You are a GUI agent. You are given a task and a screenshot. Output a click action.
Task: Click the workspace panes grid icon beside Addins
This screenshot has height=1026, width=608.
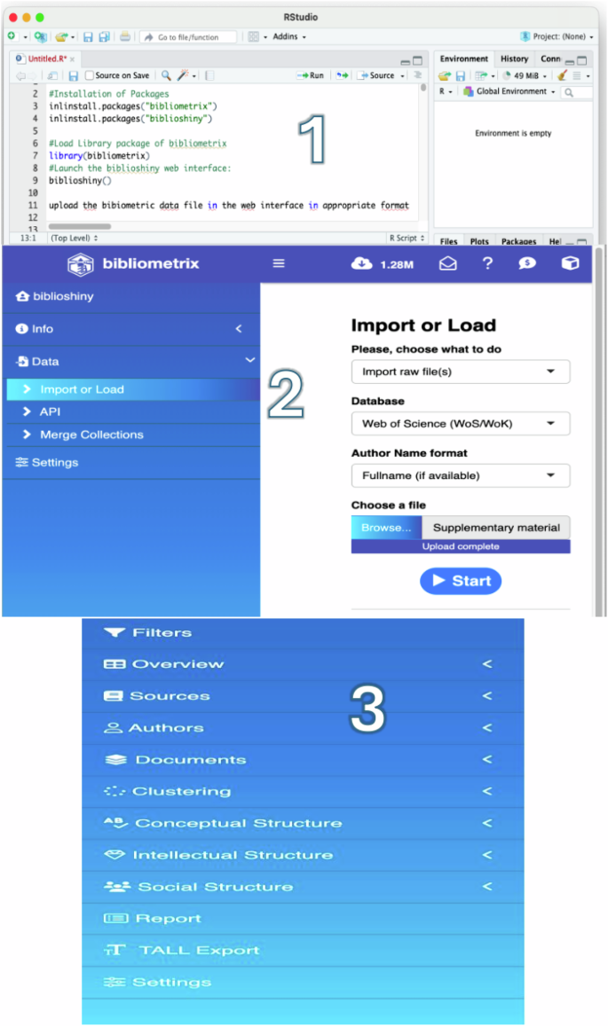[254, 37]
